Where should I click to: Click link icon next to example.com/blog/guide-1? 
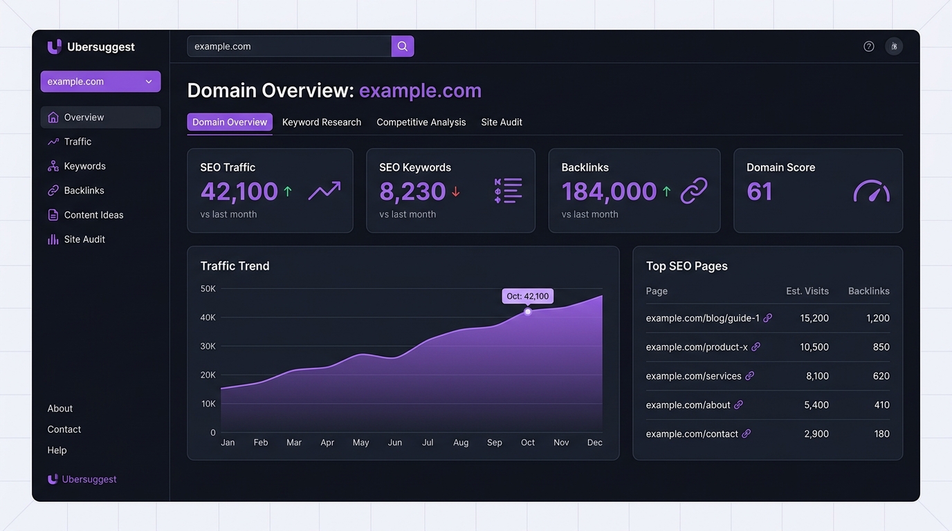pyautogui.click(x=767, y=318)
